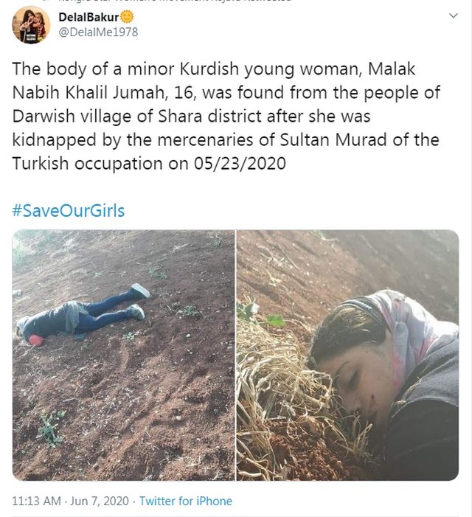The height and width of the screenshot is (517, 472).
Task: Click the first line of tweet text
Action: (x=214, y=69)
